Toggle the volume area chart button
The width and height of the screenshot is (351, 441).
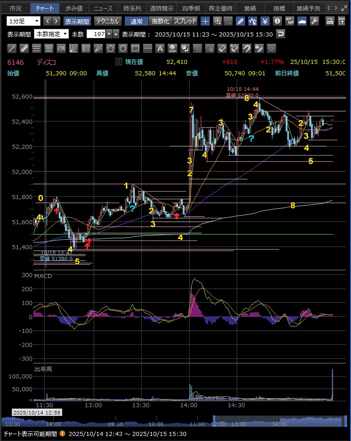[302, 21]
